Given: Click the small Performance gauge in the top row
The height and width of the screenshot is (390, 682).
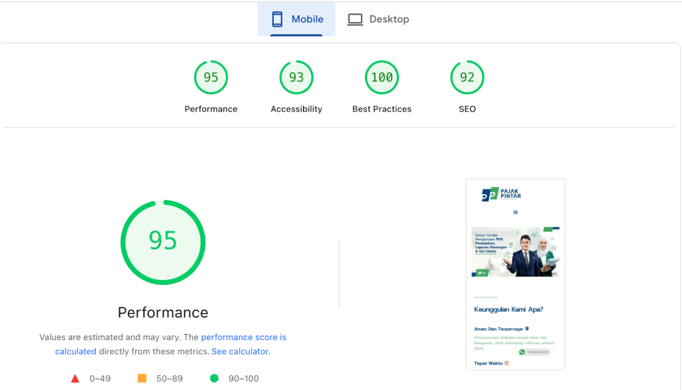Looking at the screenshot, I should 211,77.
